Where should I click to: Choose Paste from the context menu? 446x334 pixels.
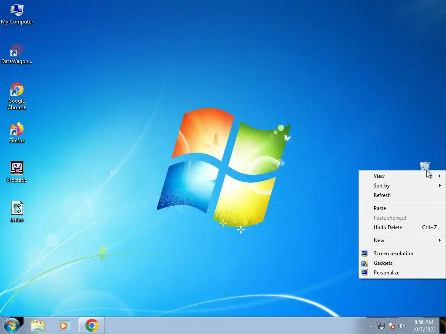click(x=402, y=208)
